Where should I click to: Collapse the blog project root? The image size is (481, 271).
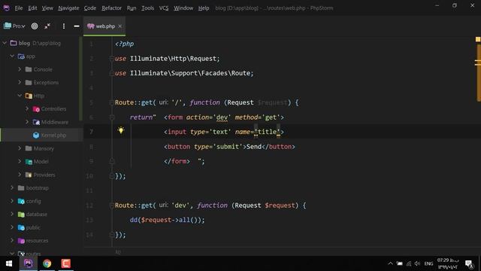click(x=5, y=43)
